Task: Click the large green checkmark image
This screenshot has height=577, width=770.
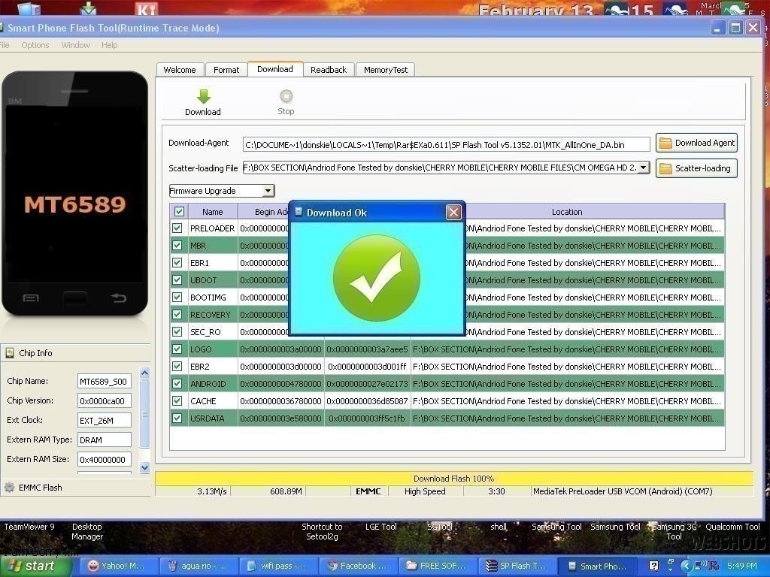Action: [x=377, y=278]
